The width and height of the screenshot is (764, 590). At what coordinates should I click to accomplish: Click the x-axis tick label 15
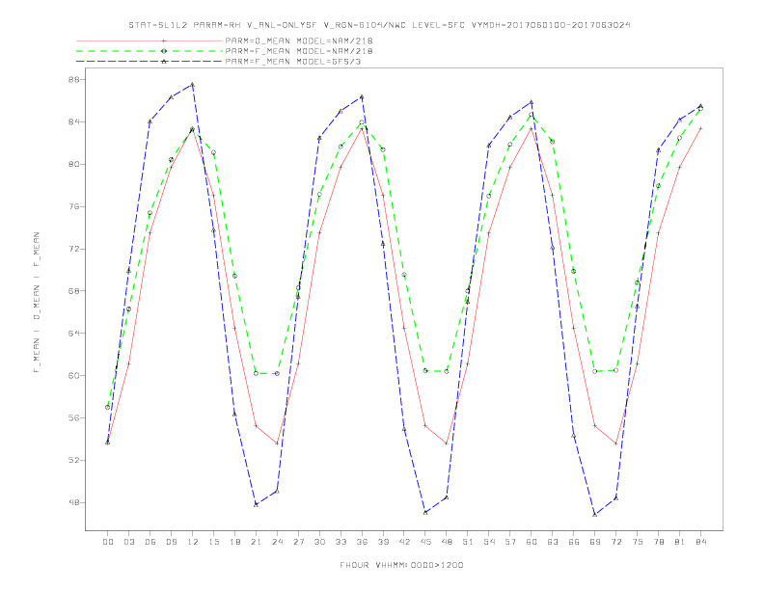213,542
